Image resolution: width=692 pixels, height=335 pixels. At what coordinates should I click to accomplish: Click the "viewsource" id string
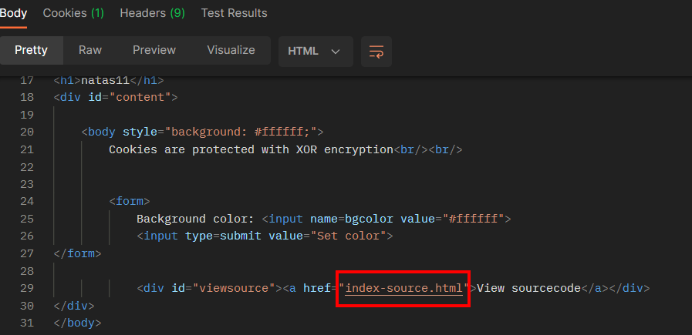click(234, 288)
